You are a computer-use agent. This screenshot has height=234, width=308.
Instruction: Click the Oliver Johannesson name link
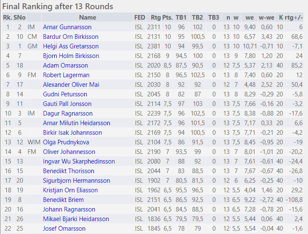click(x=69, y=152)
